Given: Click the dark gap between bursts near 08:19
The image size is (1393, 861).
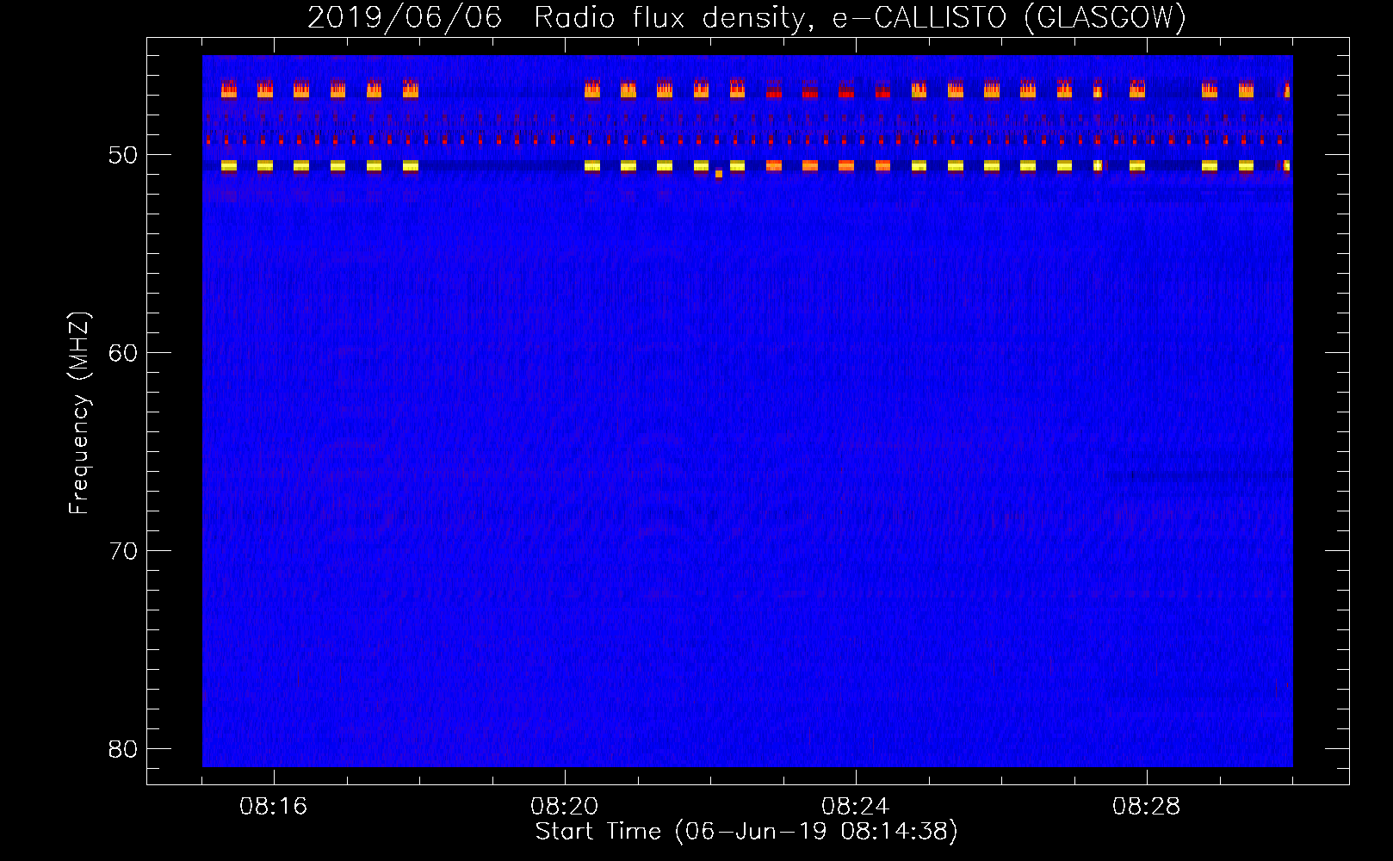Looking at the screenshot, I should [501, 165].
